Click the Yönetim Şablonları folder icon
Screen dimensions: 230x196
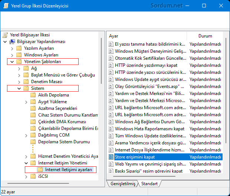[x=19, y=62]
